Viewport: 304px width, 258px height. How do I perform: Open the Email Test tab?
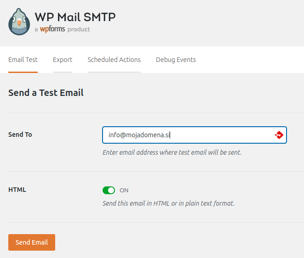23,60
